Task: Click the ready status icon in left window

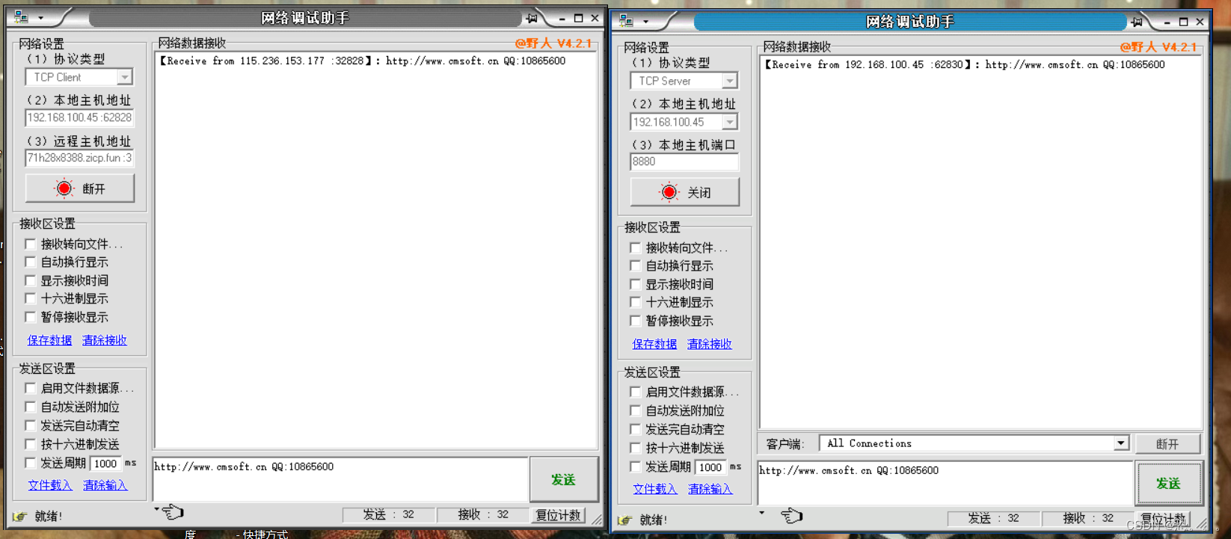Action: (x=19, y=516)
